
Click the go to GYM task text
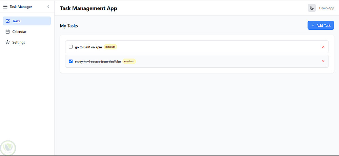point(88,47)
